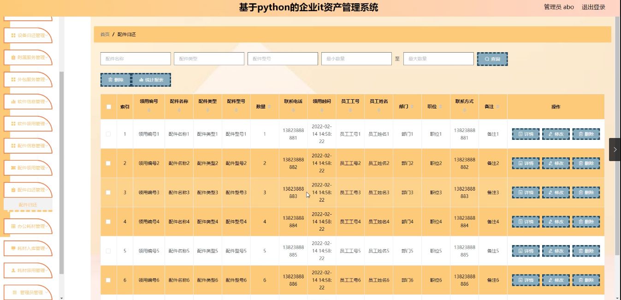The height and width of the screenshot is (300, 621).
Task: Expand the 办公耗材管理 sidebar menu
Action: (28, 227)
